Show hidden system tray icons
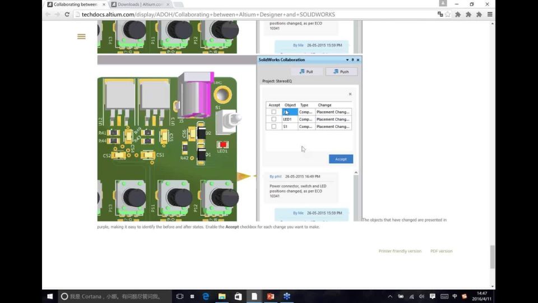 390,296
